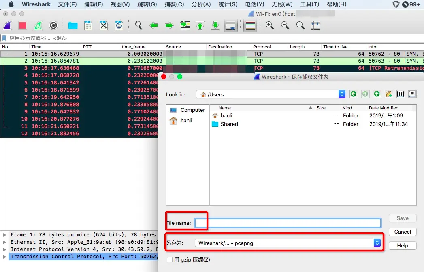Screen dimensions: 424x272
Task: Find a packet with magnifier icon
Action: tap(138, 25)
